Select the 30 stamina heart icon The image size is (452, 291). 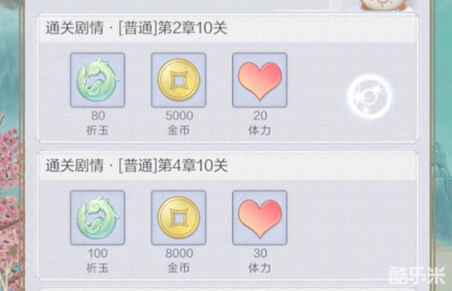260,217
